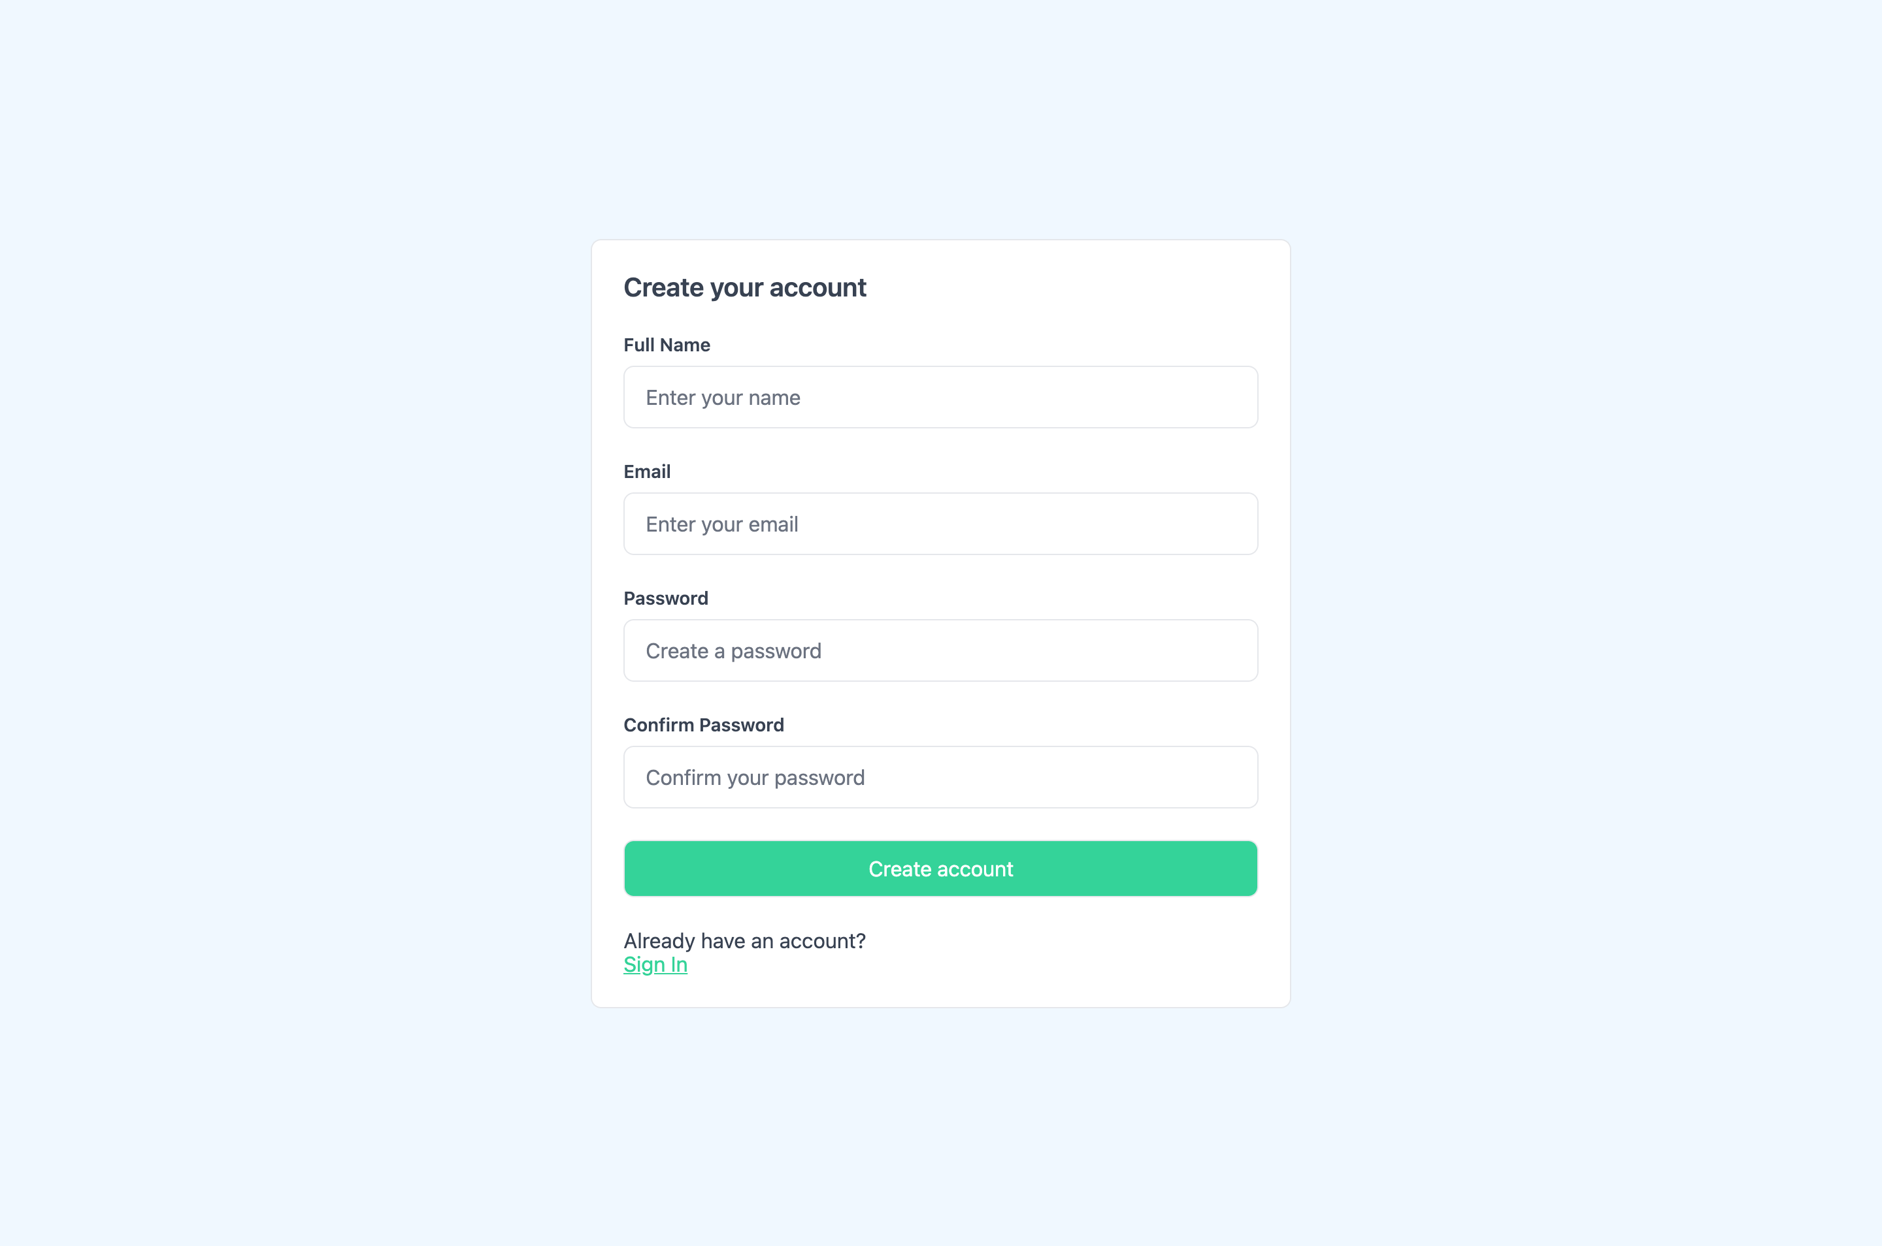Select the 'Create a password' placeholder field

(x=940, y=650)
